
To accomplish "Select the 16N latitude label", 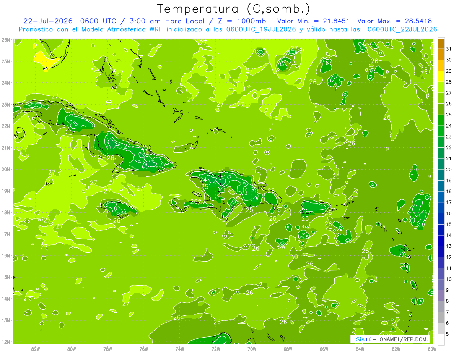I will click(x=5, y=255).
